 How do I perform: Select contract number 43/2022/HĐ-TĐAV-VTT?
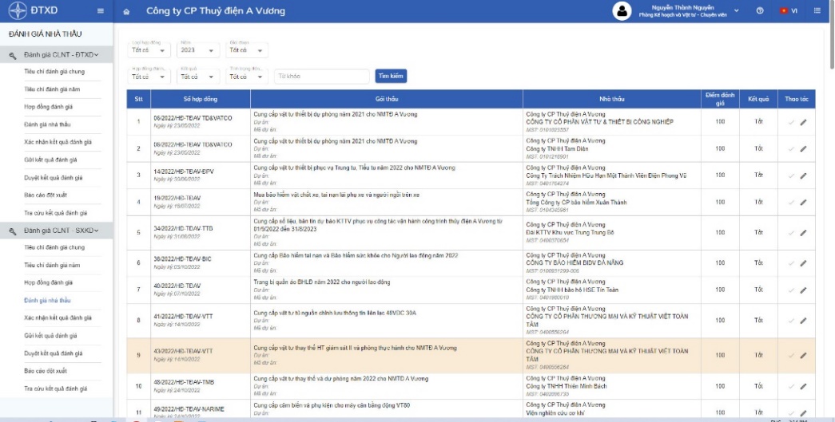click(x=183, y=351)
